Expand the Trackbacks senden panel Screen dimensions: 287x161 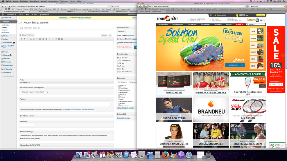coord(66,116)
